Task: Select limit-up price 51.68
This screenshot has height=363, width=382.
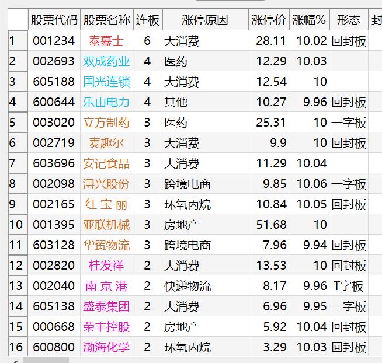Action: (271, 225)
